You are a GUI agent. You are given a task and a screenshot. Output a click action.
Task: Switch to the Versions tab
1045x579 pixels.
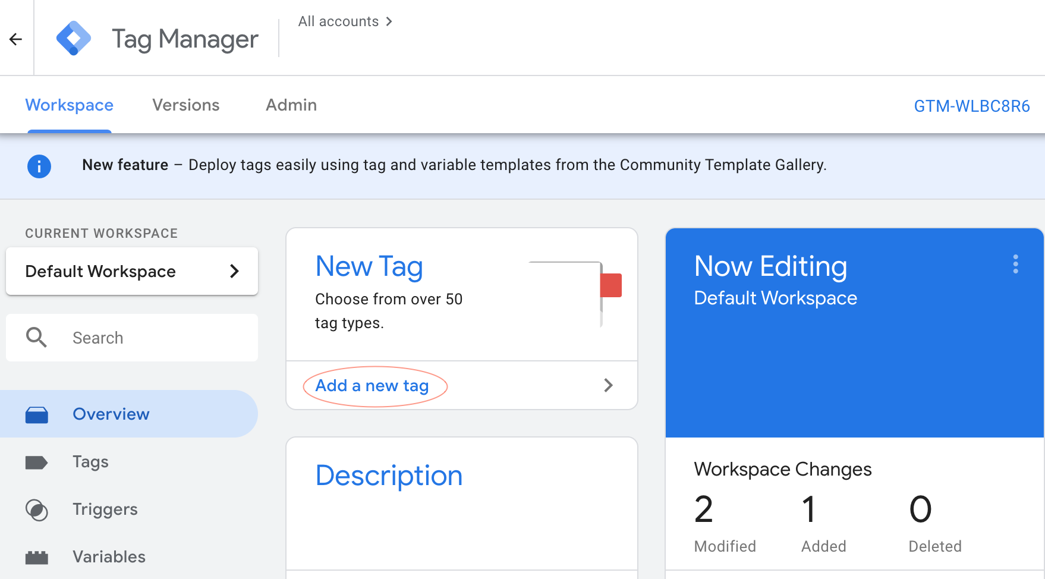pyautogui.click(x=186, y=105)
